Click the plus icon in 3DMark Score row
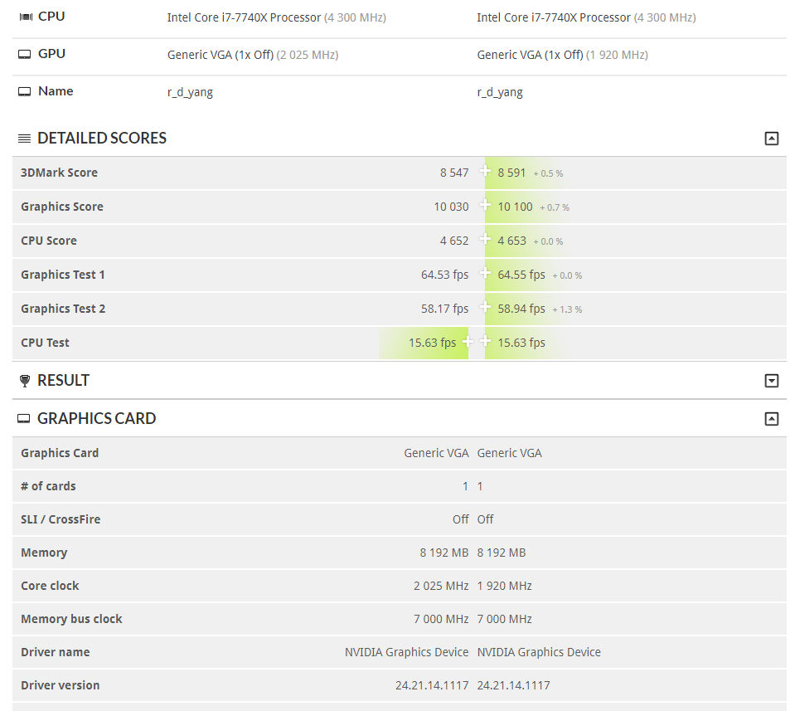The image size is (790, 711). coord(485,172)
